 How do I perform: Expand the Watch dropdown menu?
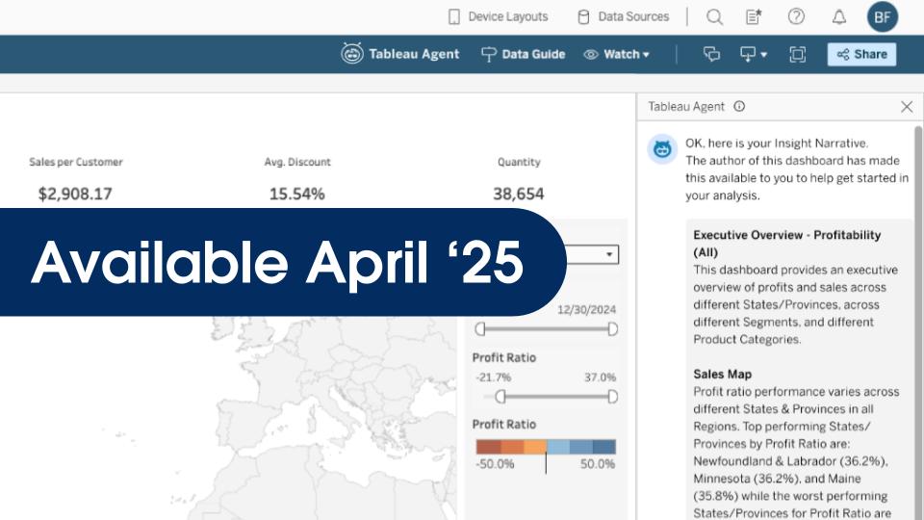coord(617,55)
